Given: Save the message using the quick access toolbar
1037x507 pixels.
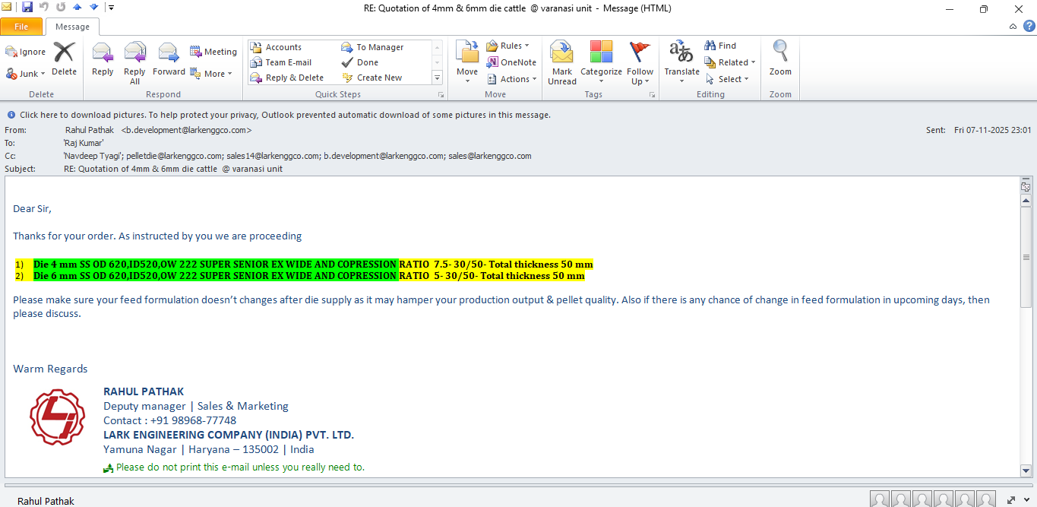Looking at the screenshot, I should [27, 8].
